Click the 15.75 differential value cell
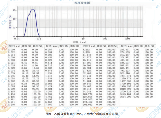The height and width of the screenshot is (118, 161). click(x=24, y=79)
